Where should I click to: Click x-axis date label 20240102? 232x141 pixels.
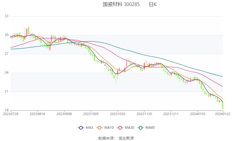[x=198, y=114]
